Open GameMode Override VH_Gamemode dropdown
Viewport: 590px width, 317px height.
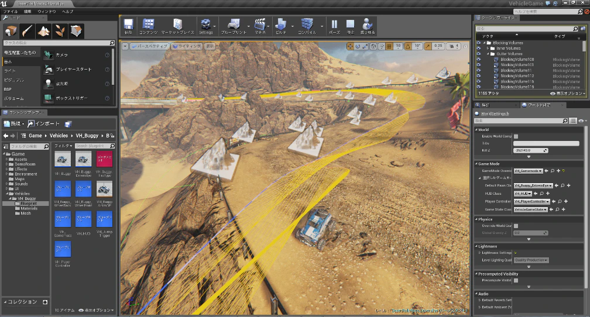pyautogui.click(x=529, y=171)
